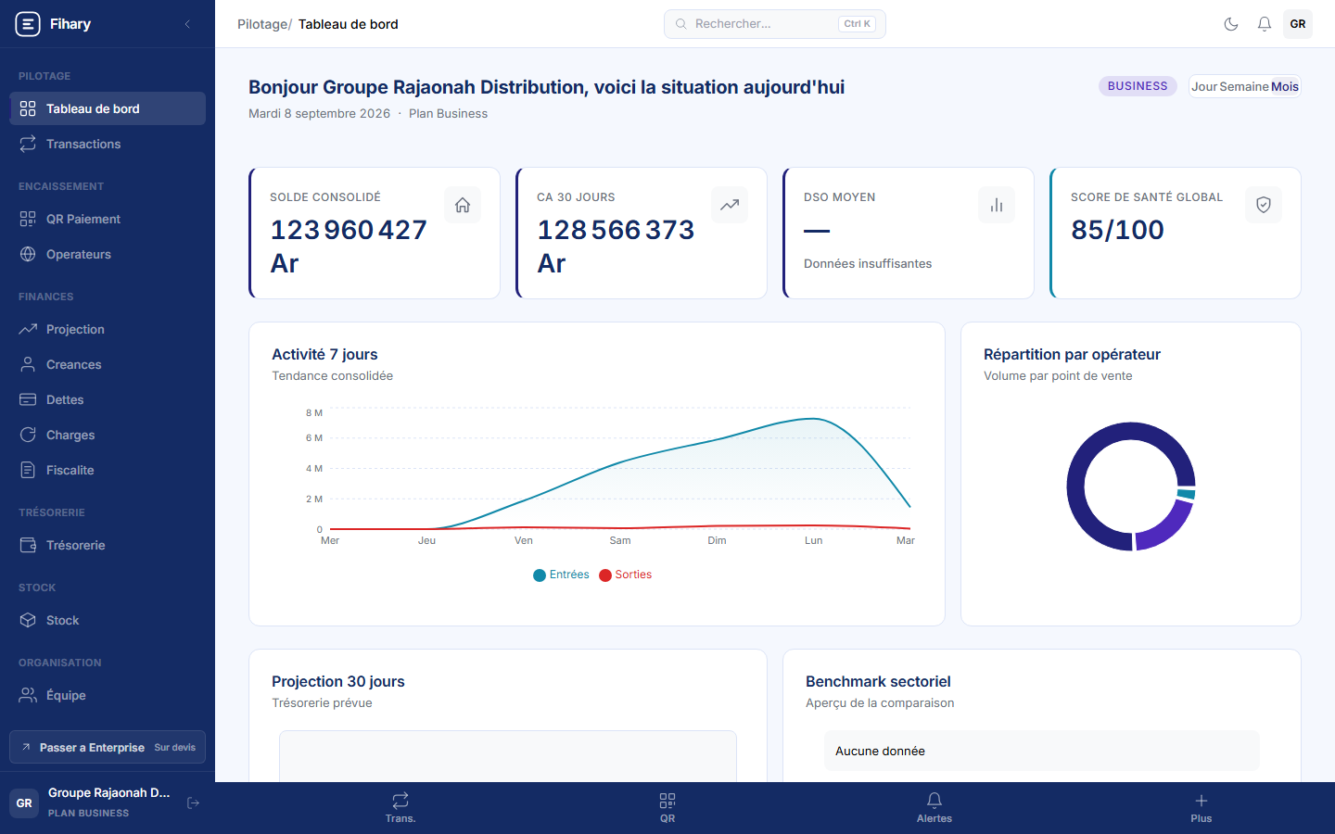Go to QR Paiement page

(108, 219)
